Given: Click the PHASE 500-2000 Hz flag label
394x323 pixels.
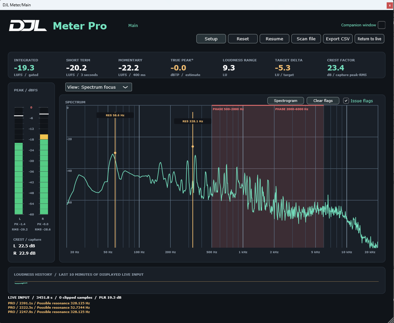Looking at the screenshot, I should [228, 109].
